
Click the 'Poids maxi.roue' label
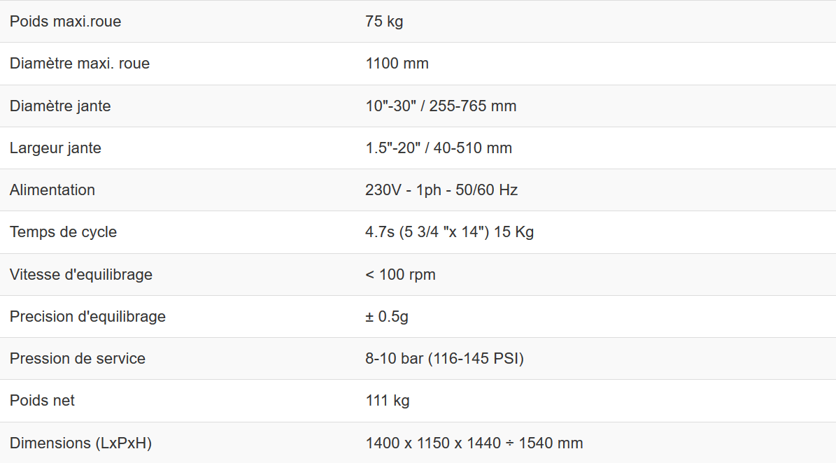(65, 22)
